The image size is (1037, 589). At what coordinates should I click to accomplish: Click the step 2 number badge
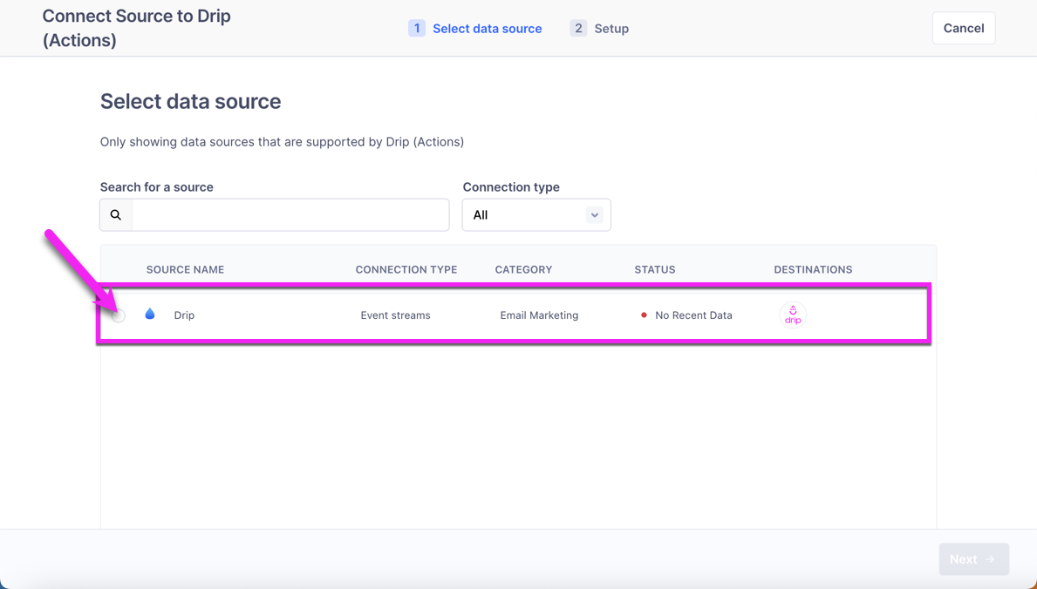579,29
